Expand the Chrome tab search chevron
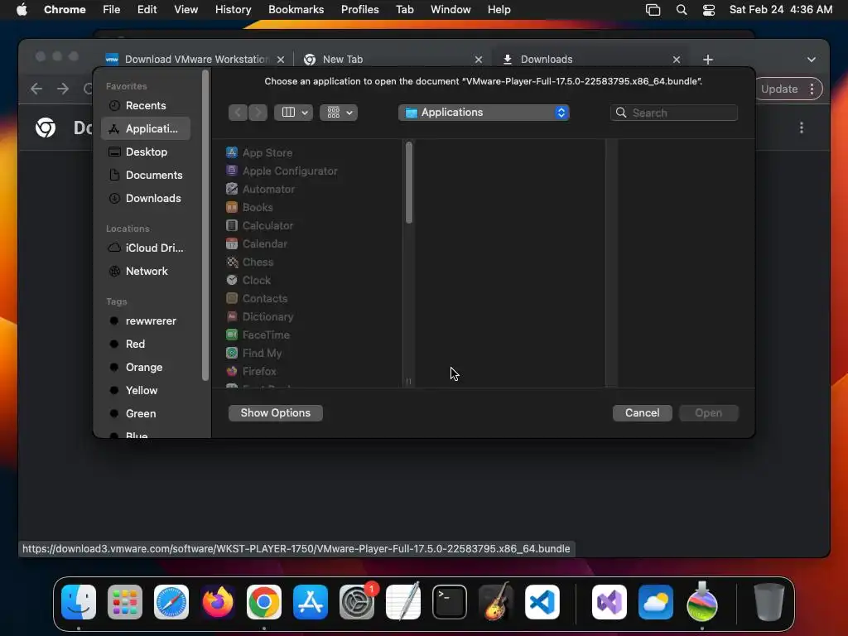Viewport: 848px width, 636px height. click(812, 60)
